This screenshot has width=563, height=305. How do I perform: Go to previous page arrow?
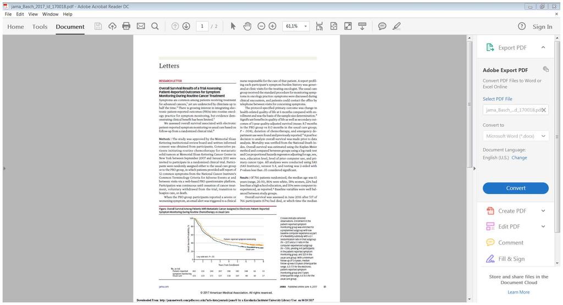click(x=175, y=26)
